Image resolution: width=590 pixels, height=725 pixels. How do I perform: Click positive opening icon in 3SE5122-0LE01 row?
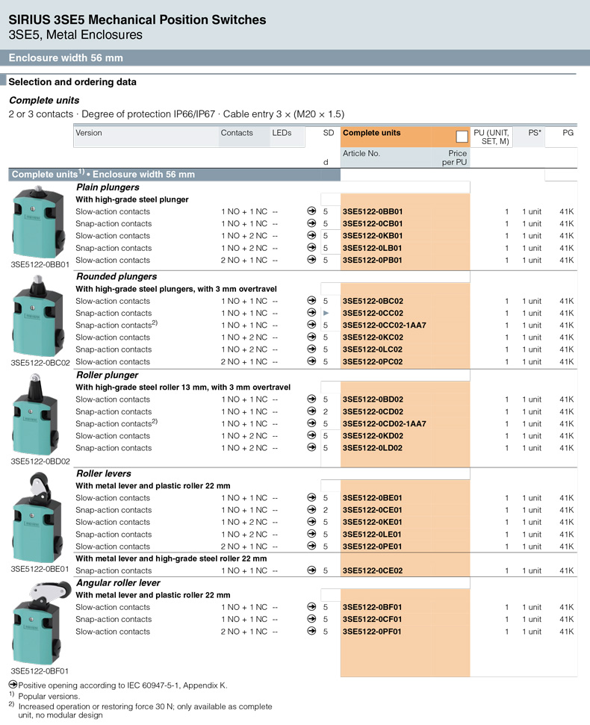coord(311,535)
